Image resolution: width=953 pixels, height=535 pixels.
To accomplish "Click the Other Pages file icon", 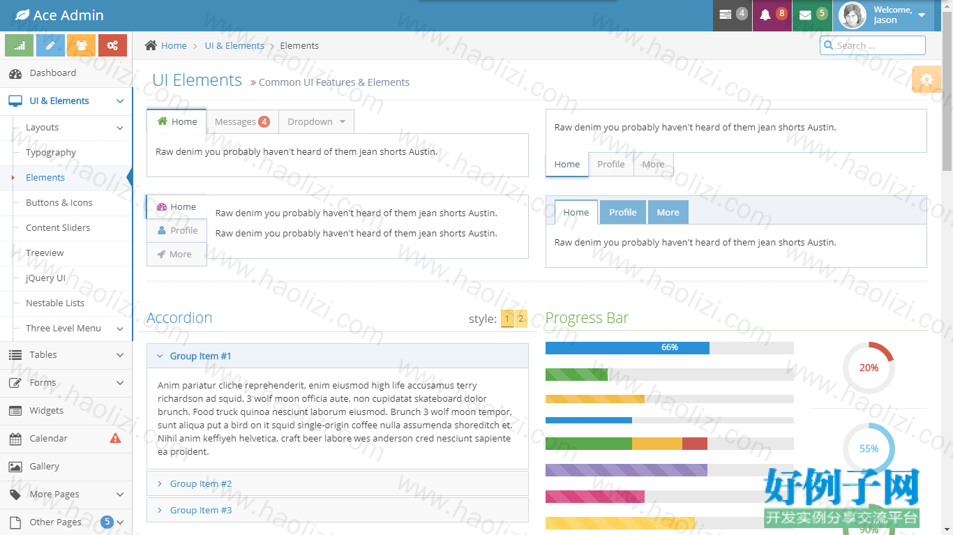I will click(15, 522).
